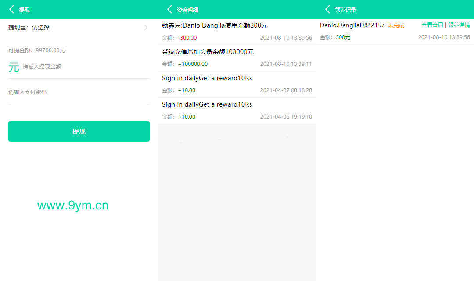This screenshot has height=281, width=474.
Task: Click the orange 未完成 status label
Action: [x=396, y=25]
